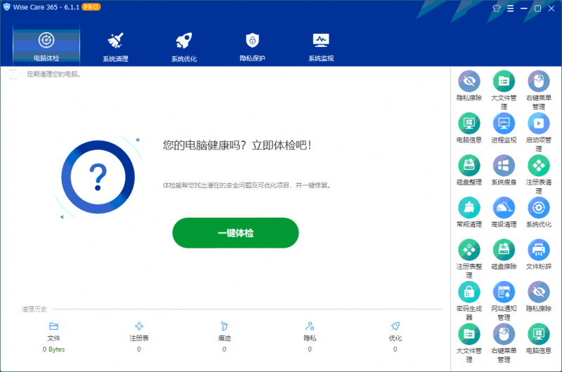Click the 定期清理您的电脑 tip text
Screen dimensions: 562x372
[54, 74]
